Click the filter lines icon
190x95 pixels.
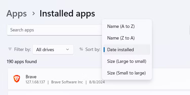point(10,49)
